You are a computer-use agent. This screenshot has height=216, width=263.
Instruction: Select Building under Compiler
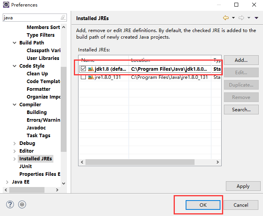point(37,112)
